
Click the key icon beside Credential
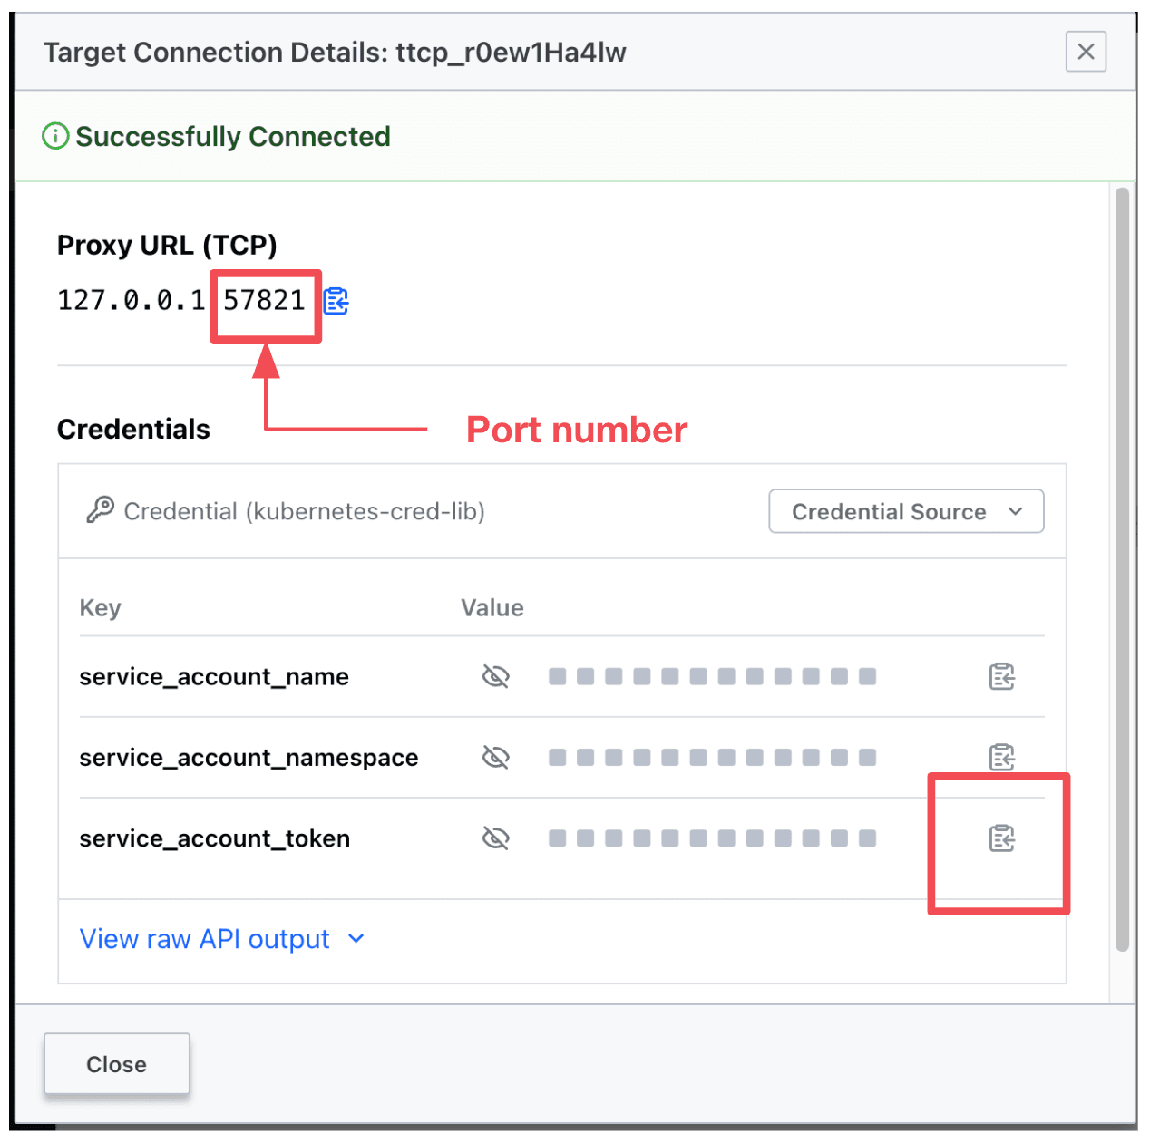[x=100, y=510]
